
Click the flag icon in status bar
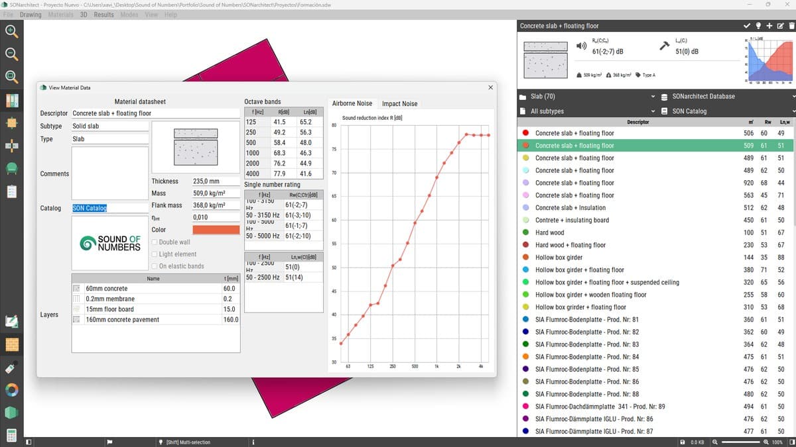(110, 442)
